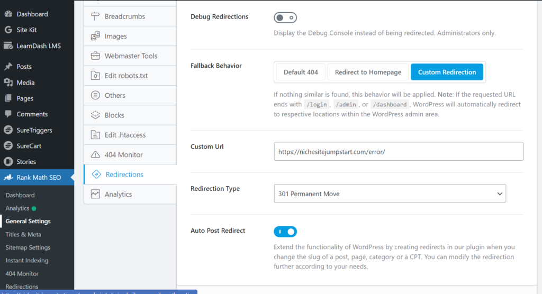
Task: Click the Edit robots.txt file icon
Action: (x=95, y=75)
